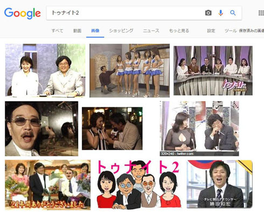Switch to the ショッピング tab
264x212 pixels.
[121, 31]
